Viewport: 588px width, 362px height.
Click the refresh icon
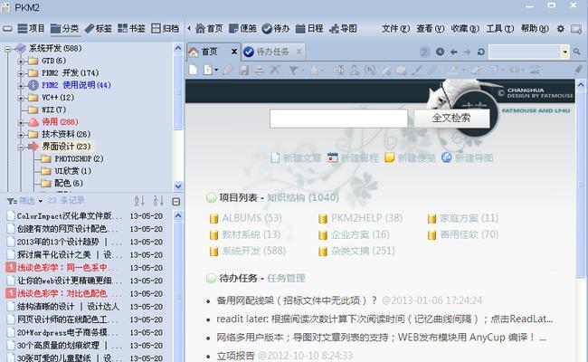pos(481,52)
